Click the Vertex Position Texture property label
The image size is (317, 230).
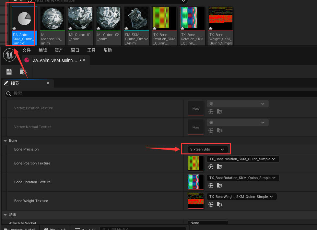pos(34,108)
